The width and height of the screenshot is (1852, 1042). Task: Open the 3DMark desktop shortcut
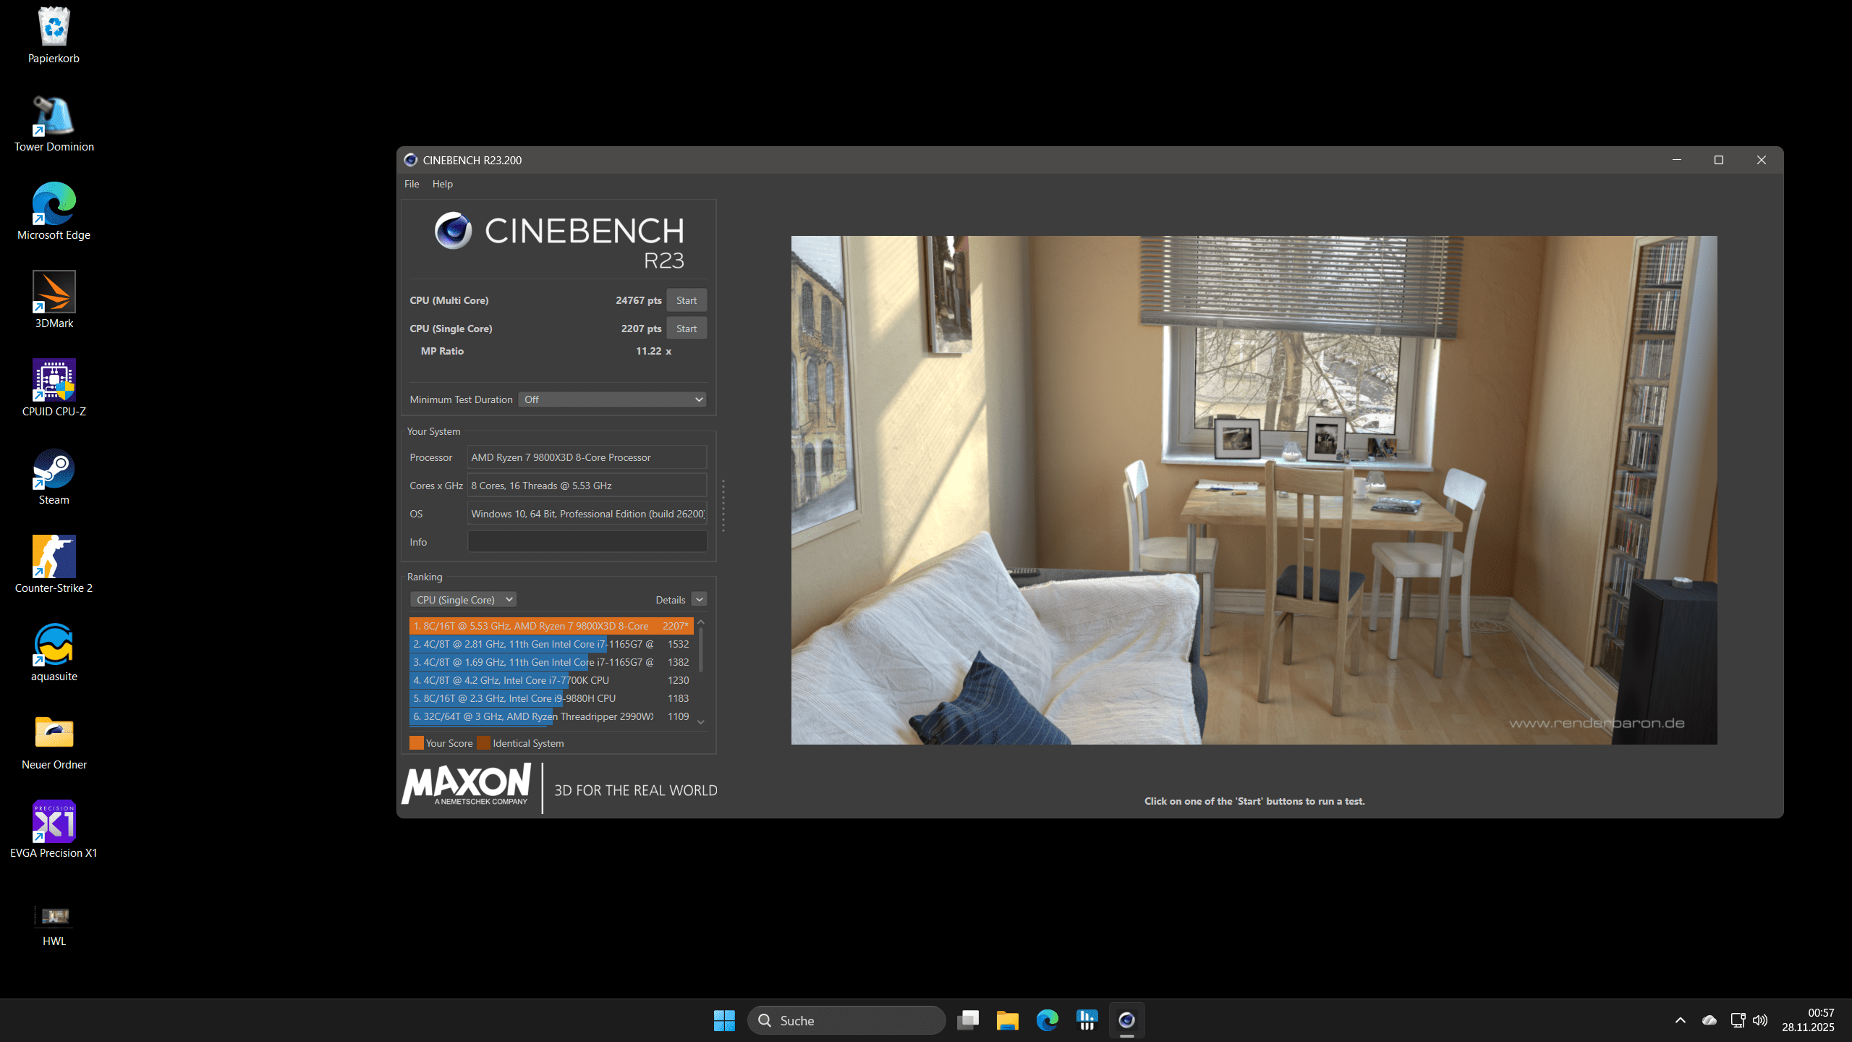point(54,292)
